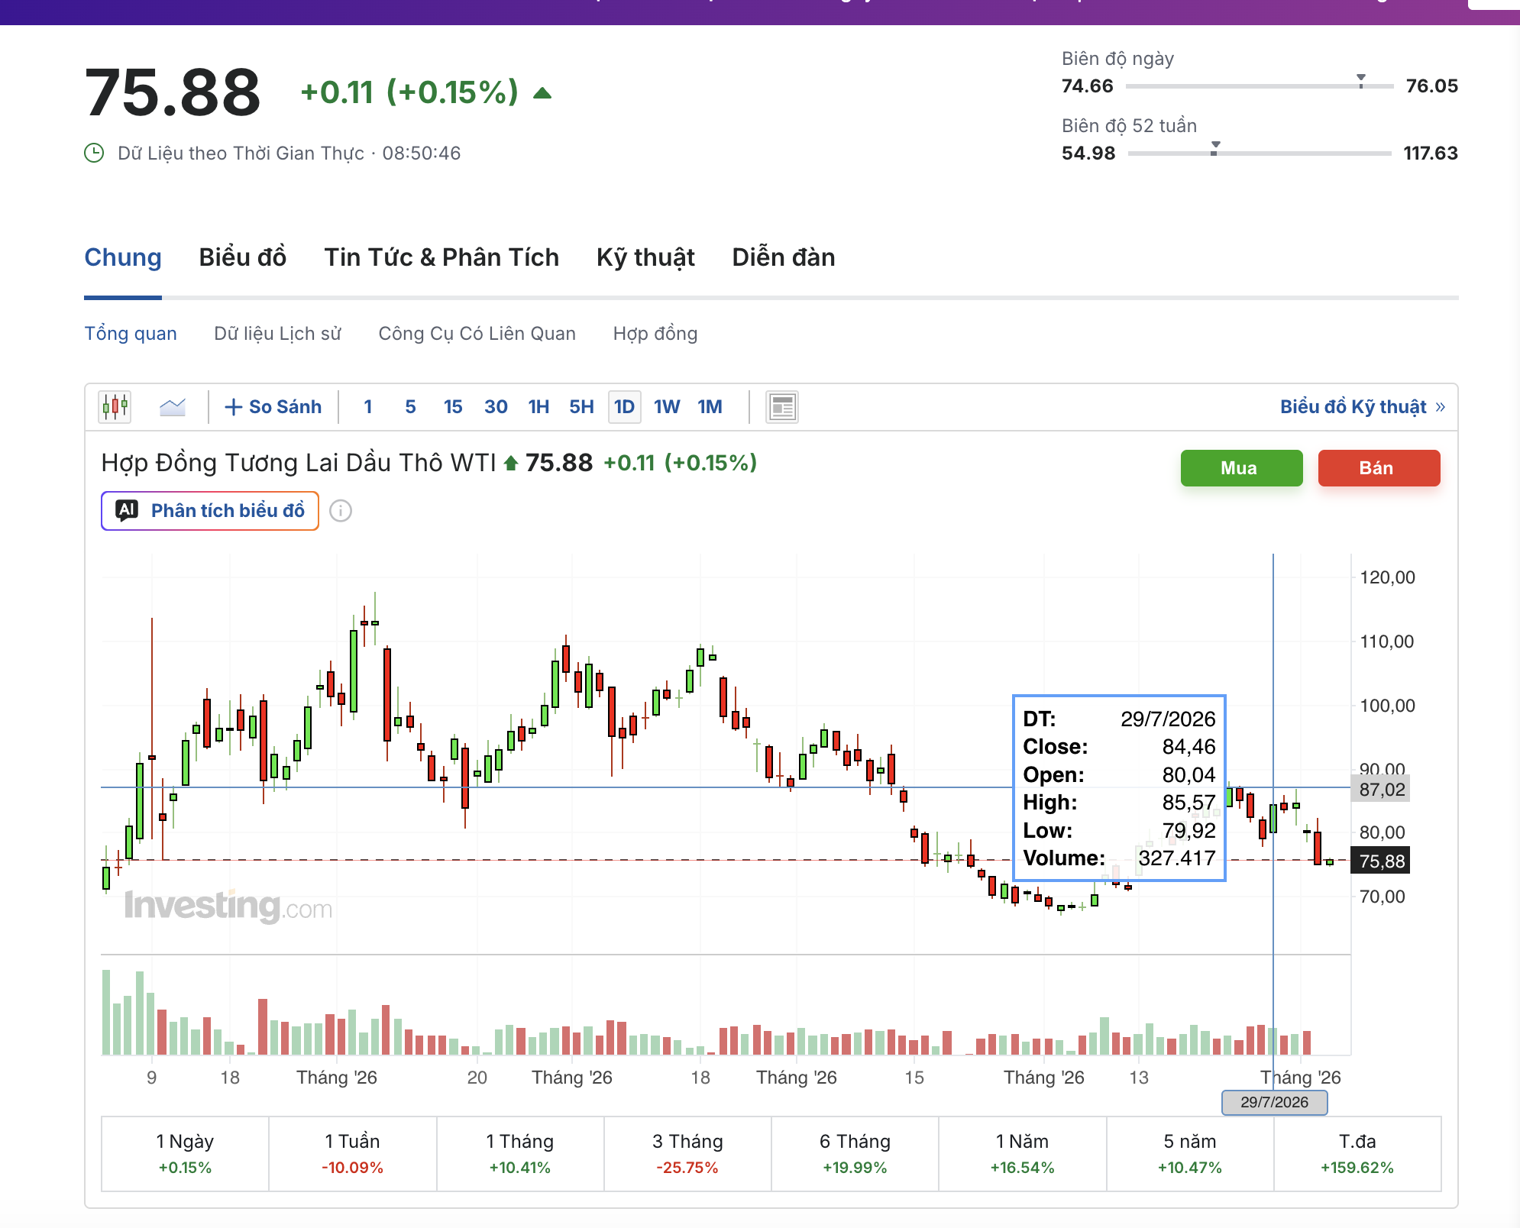
Task: Choose the T.đa maximum range
Action: (x=1357, y=1153)
